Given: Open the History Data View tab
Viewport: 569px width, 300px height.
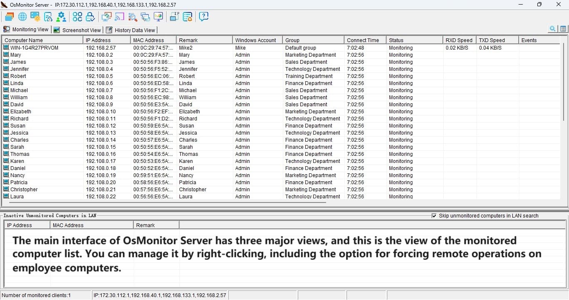Looking at the screenshot, I should coord(130,30).
